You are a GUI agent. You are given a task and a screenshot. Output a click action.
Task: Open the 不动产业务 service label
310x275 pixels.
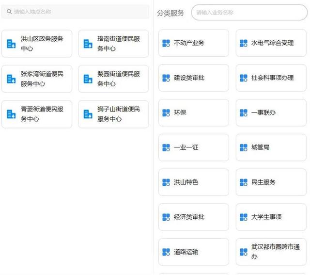coord(189,43)
